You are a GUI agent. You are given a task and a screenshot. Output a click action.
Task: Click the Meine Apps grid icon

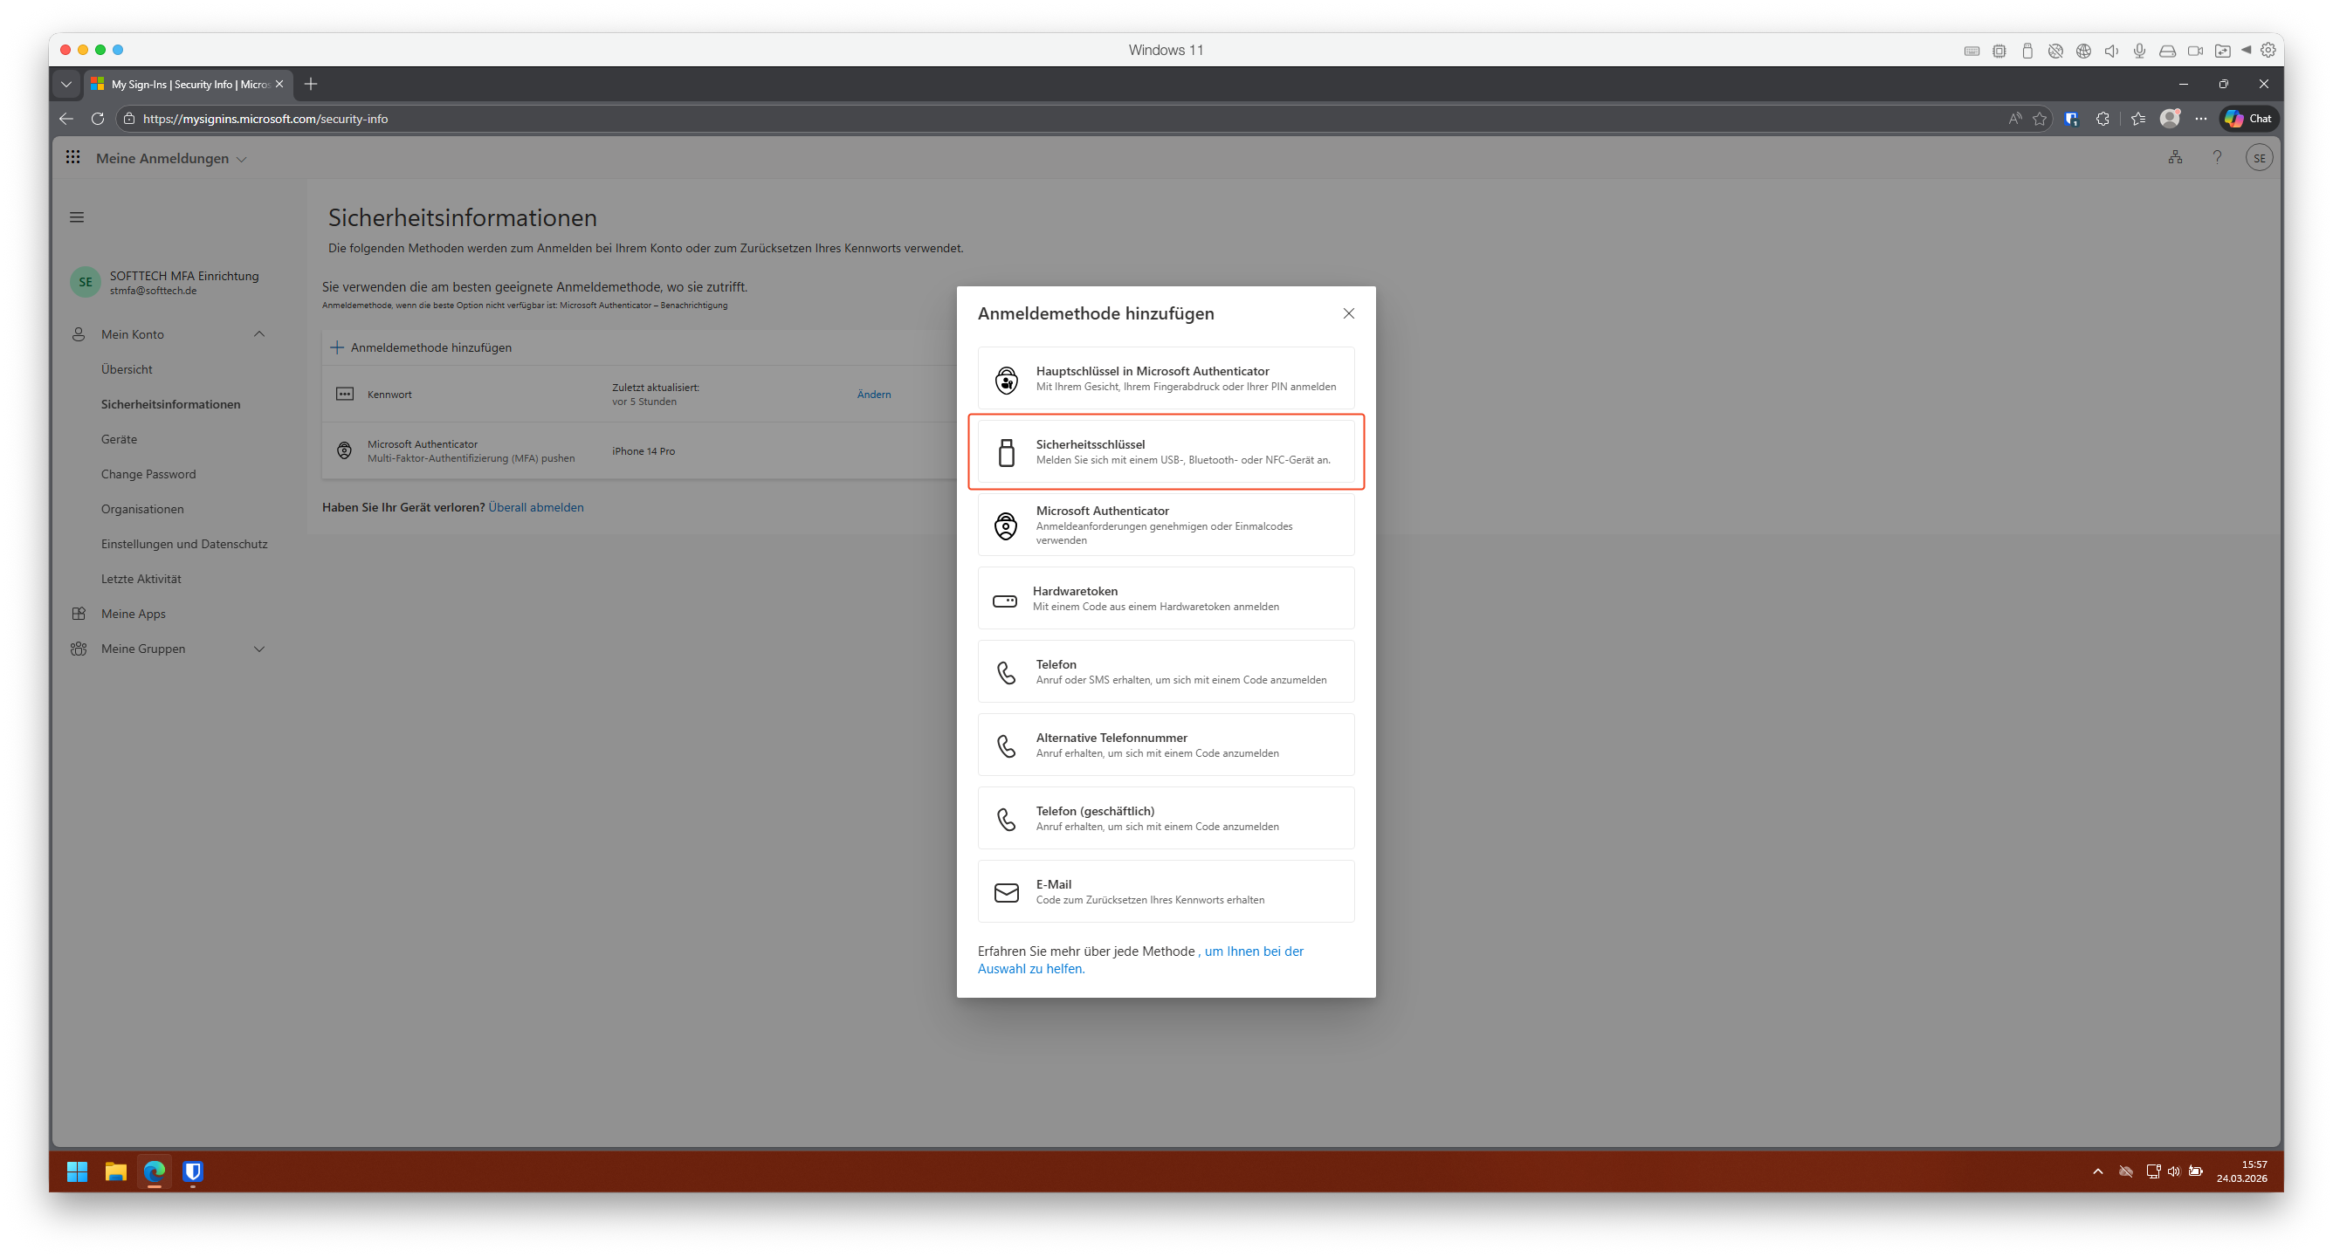(x=79, y=614)
